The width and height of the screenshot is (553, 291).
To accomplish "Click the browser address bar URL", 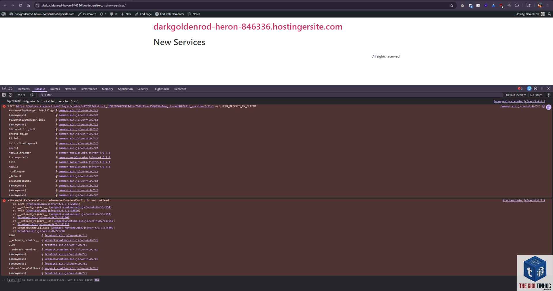I will click(x=84, y=5).
